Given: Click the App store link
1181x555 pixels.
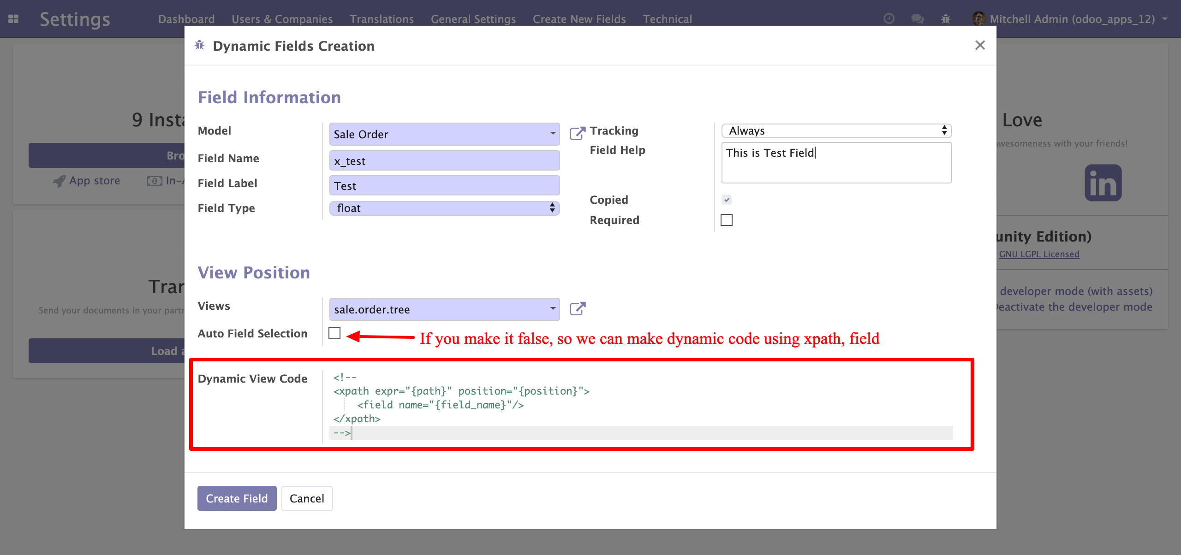Looking at the screenshot, I should point(95,181).
